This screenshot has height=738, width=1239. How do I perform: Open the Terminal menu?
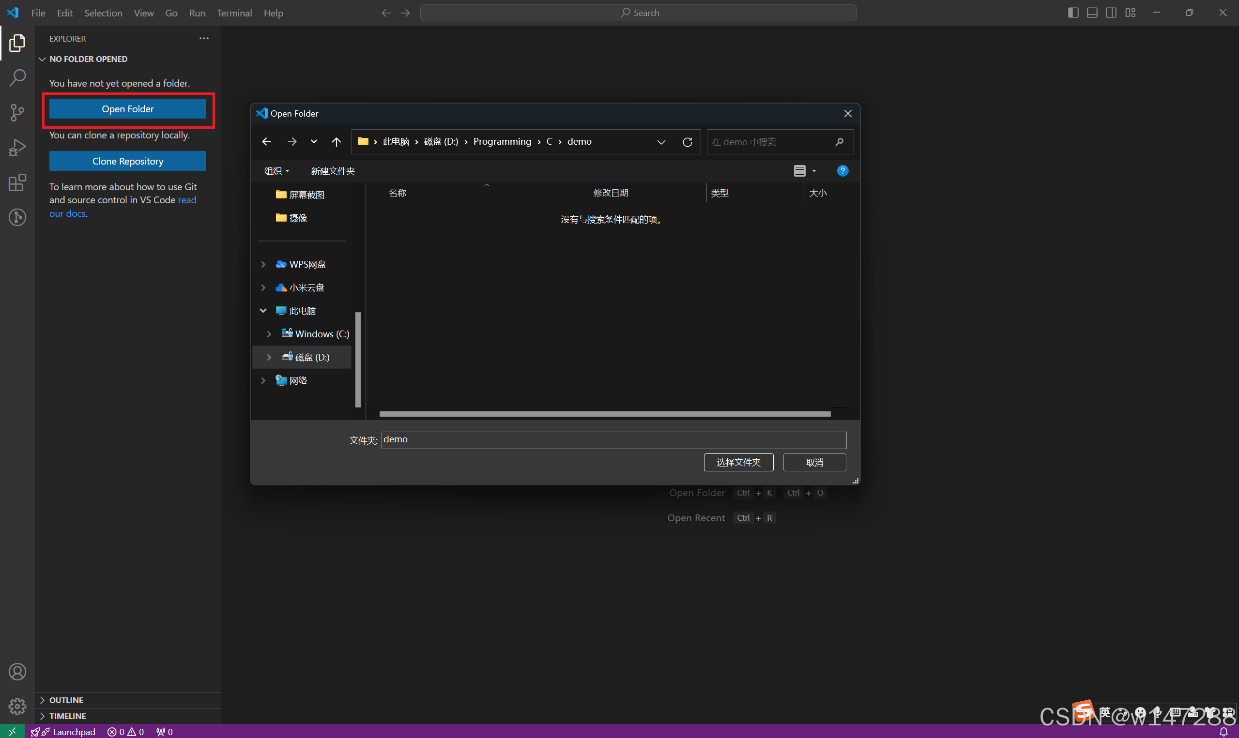pos(234,13)
